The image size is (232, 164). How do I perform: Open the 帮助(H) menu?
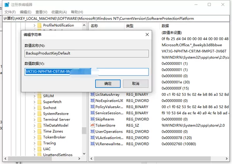77,12
